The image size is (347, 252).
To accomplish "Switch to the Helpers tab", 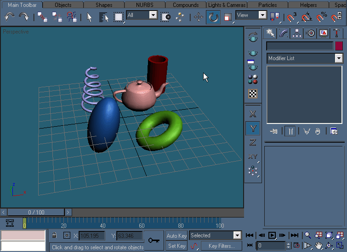I will tap(308, 5).
